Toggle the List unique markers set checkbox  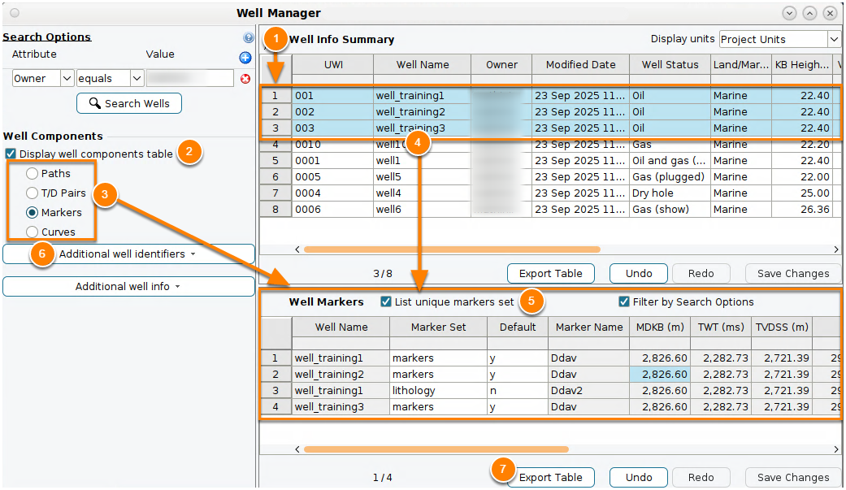(386, 301)
